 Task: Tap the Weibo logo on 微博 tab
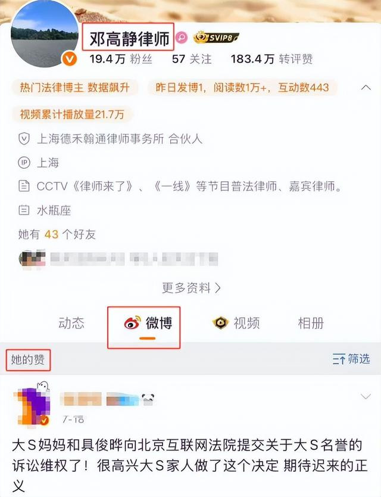pos(132,323)
